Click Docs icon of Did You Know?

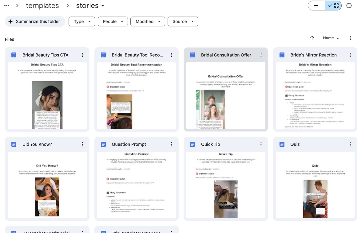click(14, 144)
